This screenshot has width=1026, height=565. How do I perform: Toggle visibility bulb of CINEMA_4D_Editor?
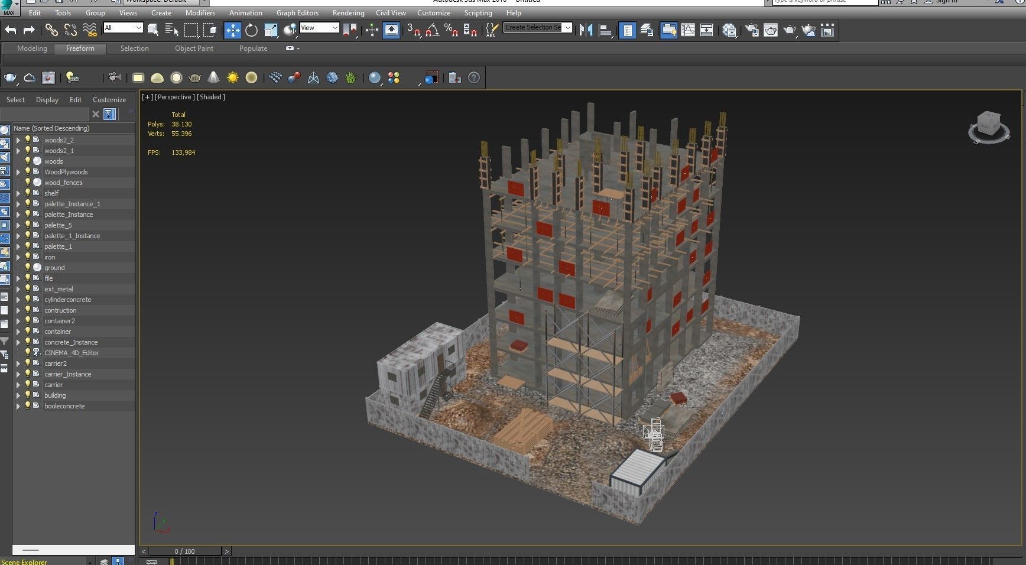pyautogui.click(x=27, y=352)
